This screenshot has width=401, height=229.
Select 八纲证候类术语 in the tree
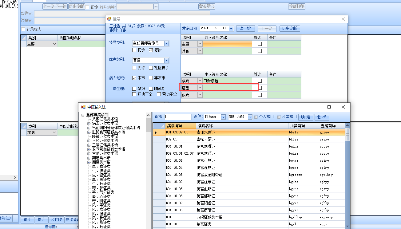105,119
